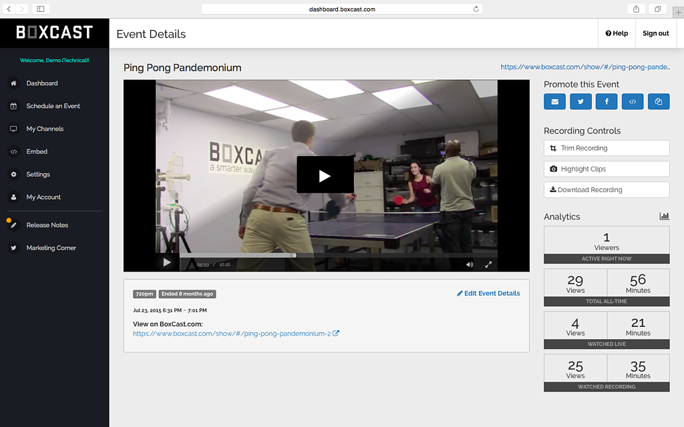Enter fullscreen mode on video player
The height and width of the screenshot is (427, 684).
point(488,264)
